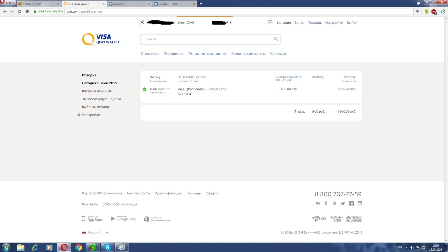Launch Skype from the taskbar

[x=108, y=247]
